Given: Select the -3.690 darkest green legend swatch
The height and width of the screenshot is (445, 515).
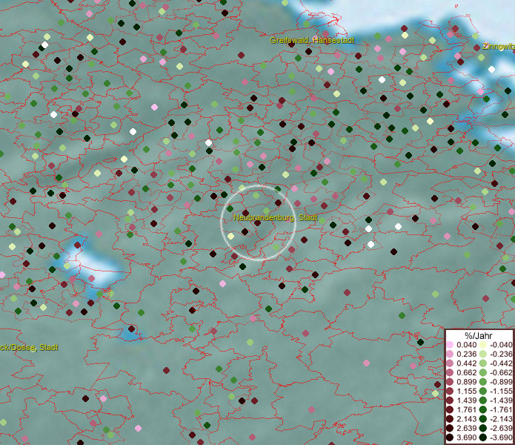Looking at the screenshot, I should 483,438.
